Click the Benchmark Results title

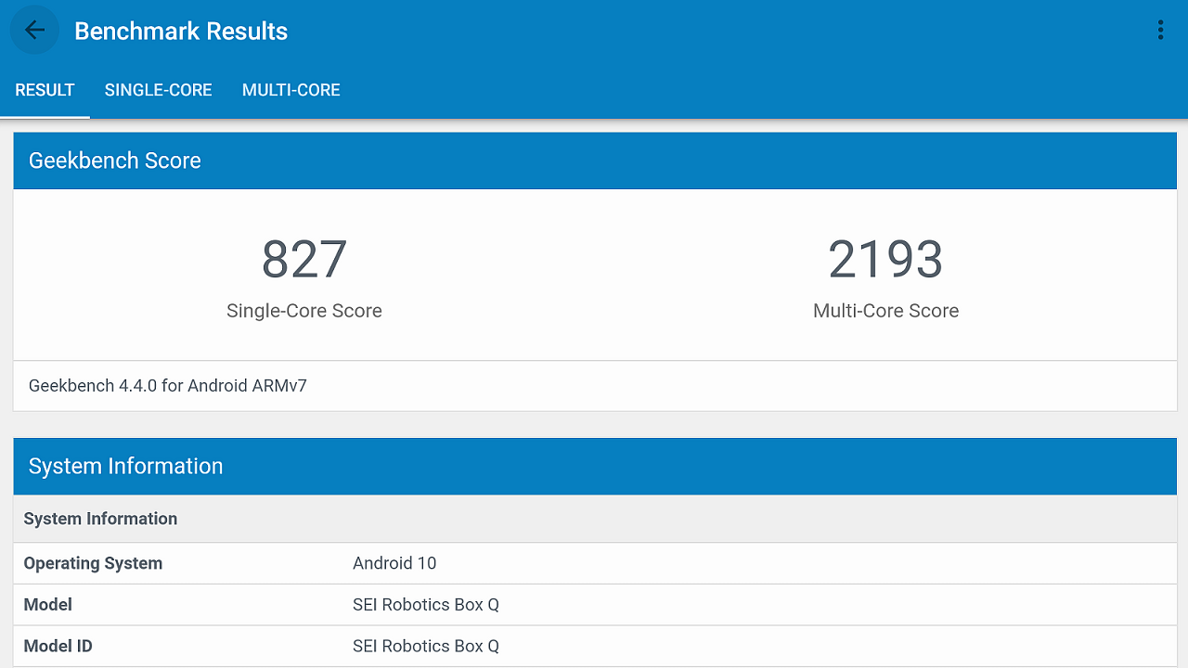point(181,32)
